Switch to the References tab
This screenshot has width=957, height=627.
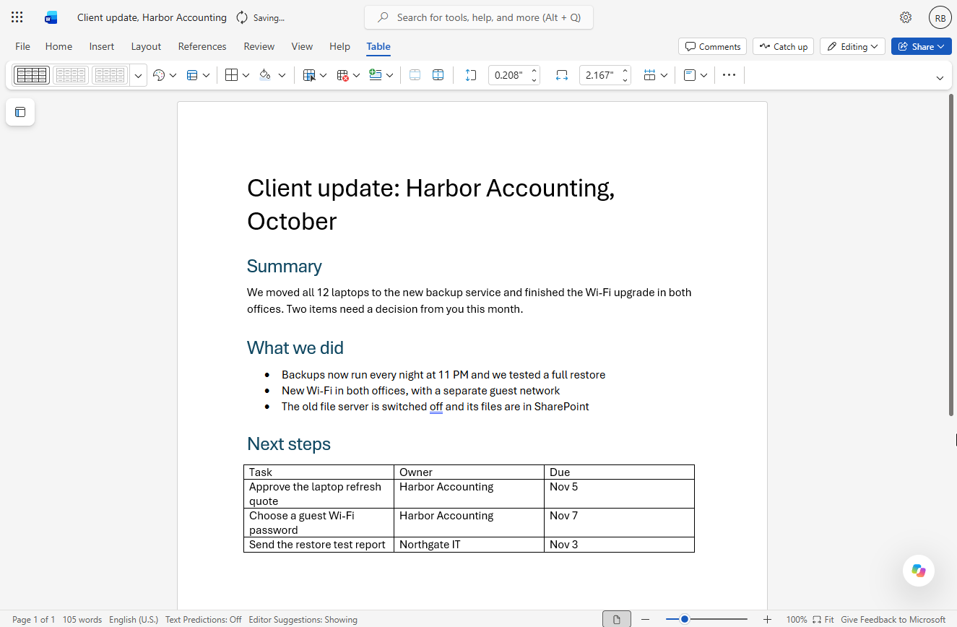click(202, 46)
